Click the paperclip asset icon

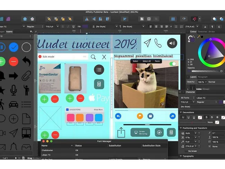(x=27, y=76)
